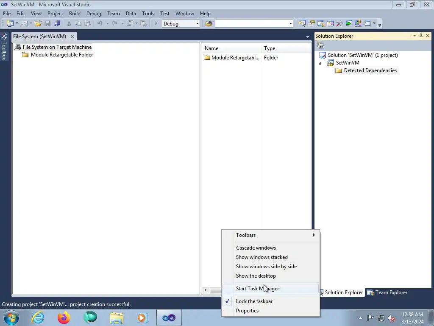The image size is (434, 326).
Task: Click the Solution Explorer panel properties icon
Action: tap(321, 45)
